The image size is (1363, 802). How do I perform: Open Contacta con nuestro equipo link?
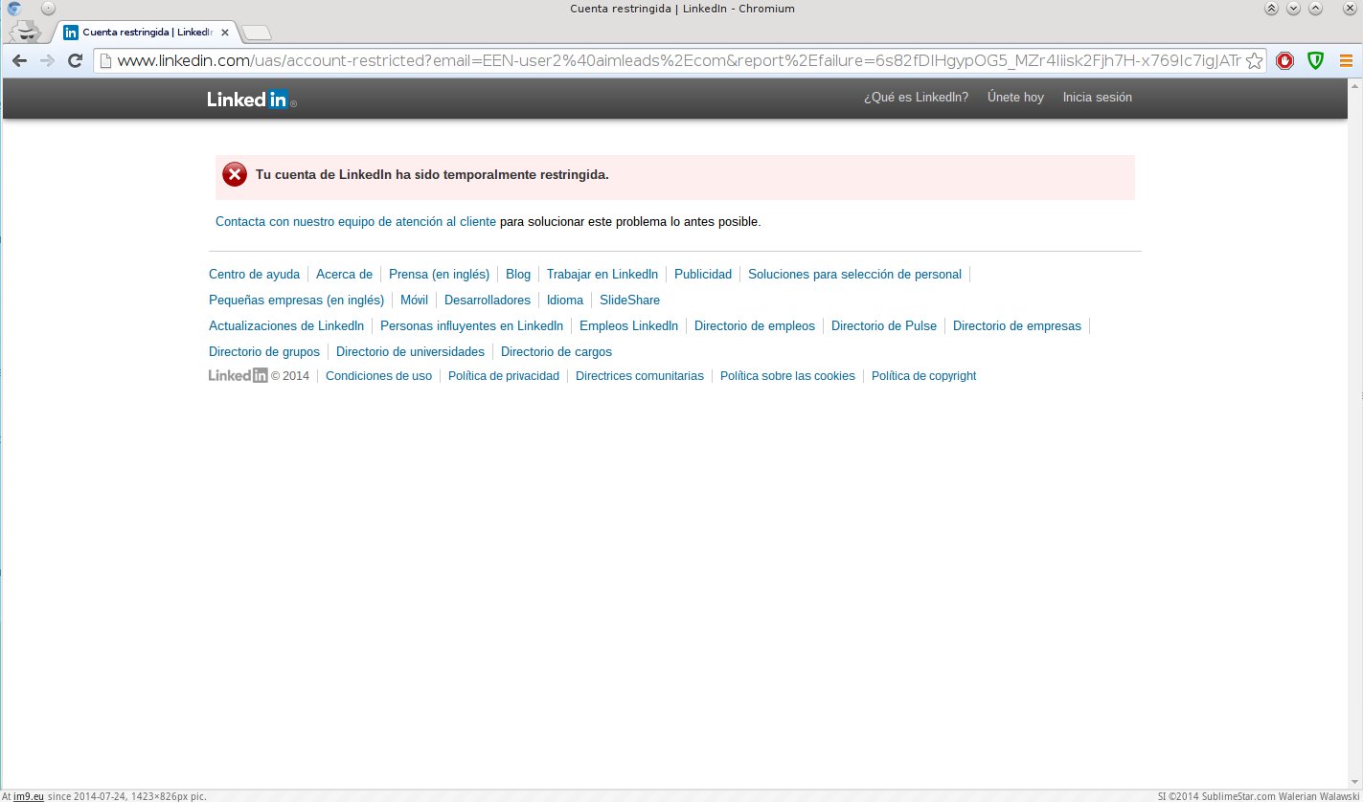355,222
